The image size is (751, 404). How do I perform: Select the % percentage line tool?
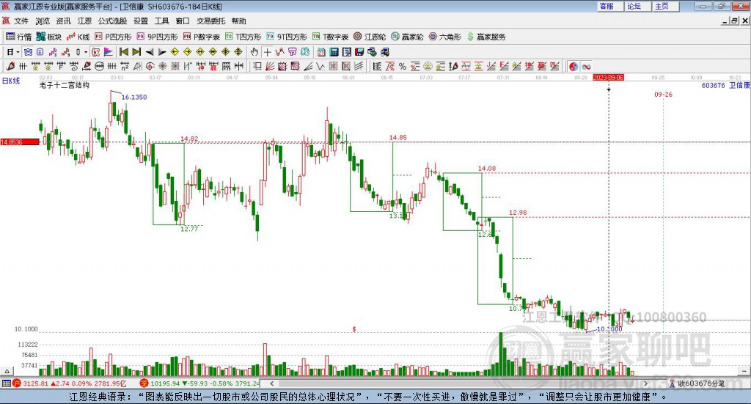[403, 67]
